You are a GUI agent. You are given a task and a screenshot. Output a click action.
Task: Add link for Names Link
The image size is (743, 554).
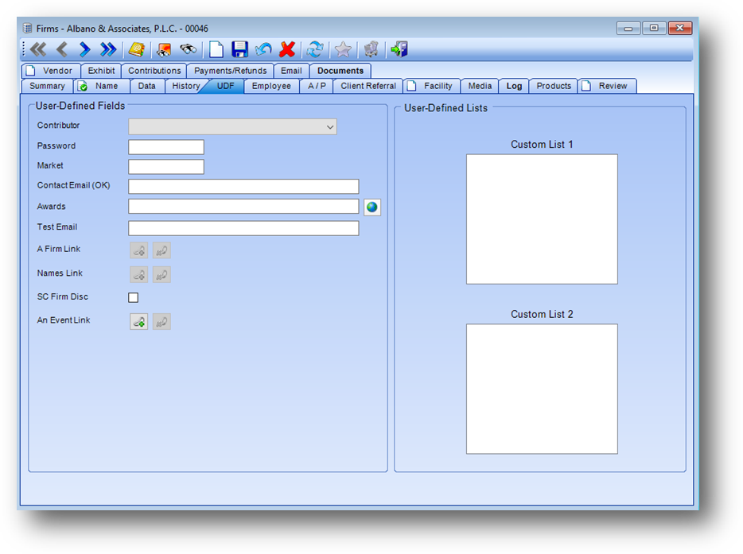click(x=139, y=275)
